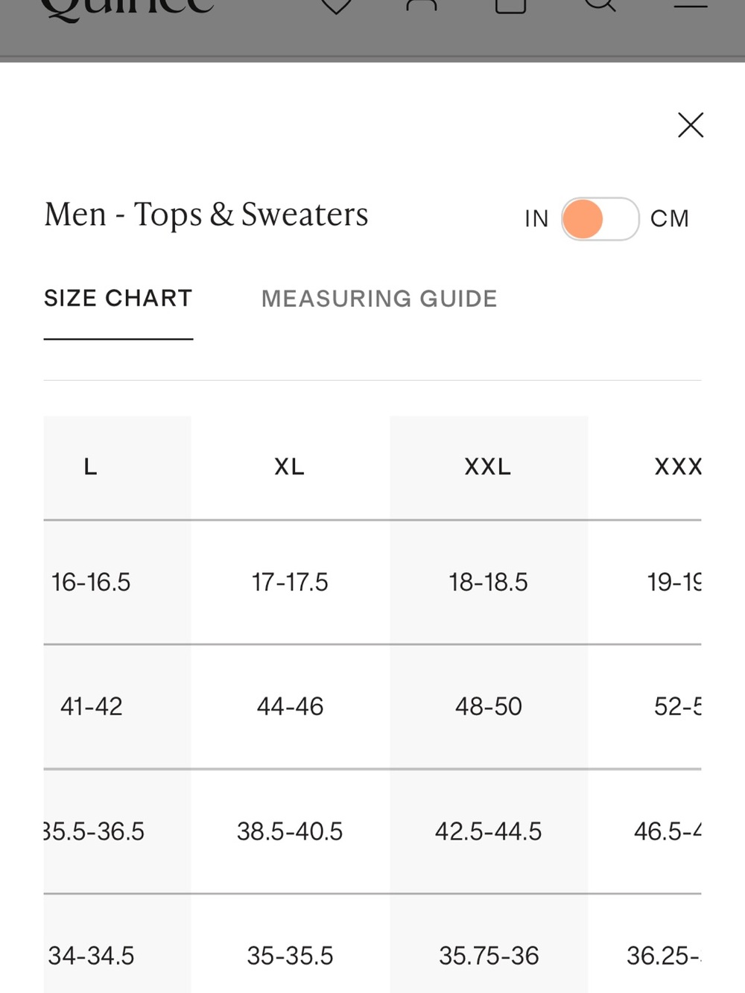745x993 pixels.
Task: Select the Size Chart tab
Action: pyautogui.click(x=118, y=298)
